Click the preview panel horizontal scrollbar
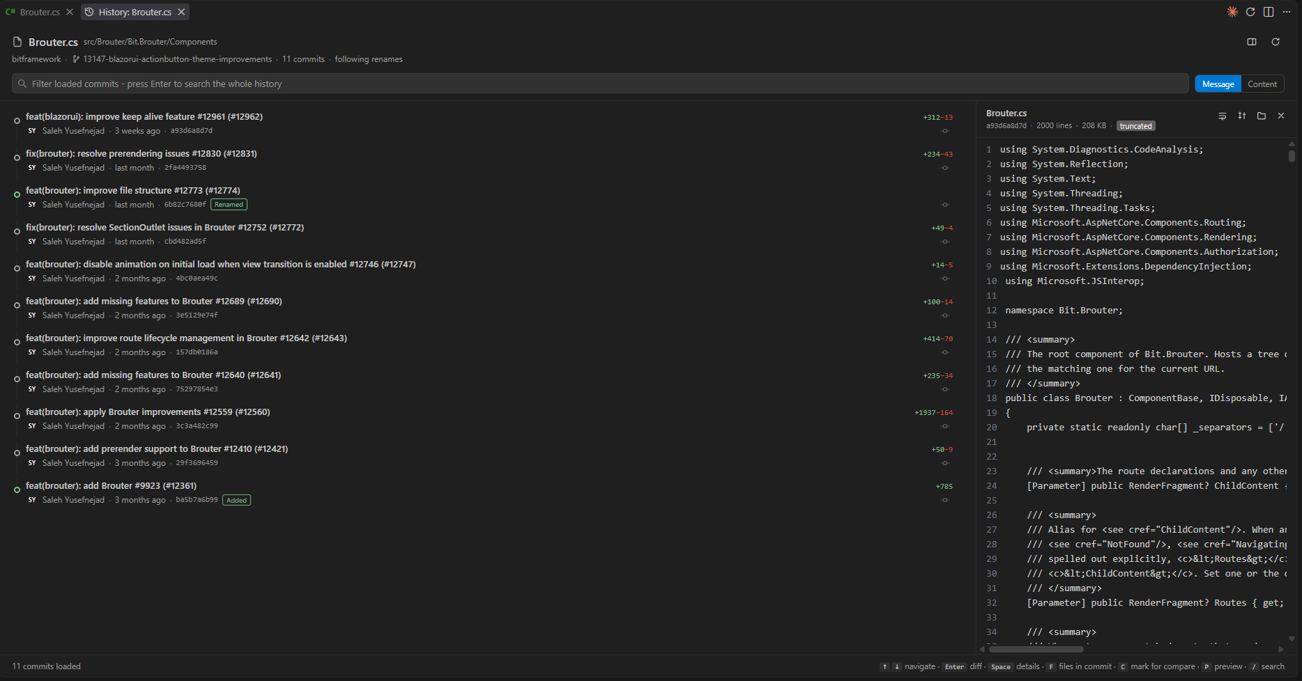Image resolution: width=1302 pixels, height=681 pixels. point(1036,649)
